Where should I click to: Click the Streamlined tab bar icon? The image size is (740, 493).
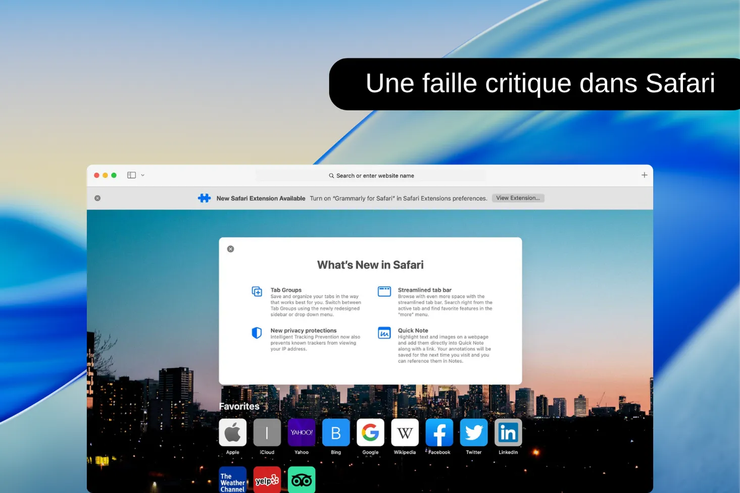384,291
